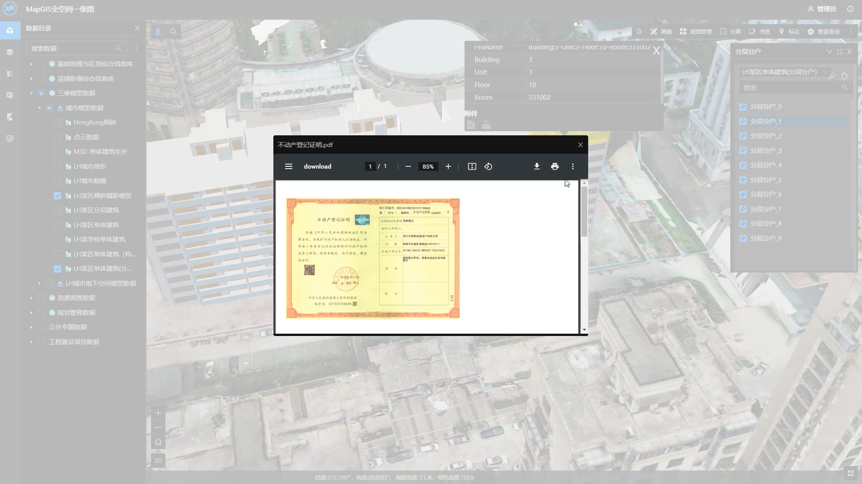Check the M3D-单体建筑生长 layer

(57, 152)
